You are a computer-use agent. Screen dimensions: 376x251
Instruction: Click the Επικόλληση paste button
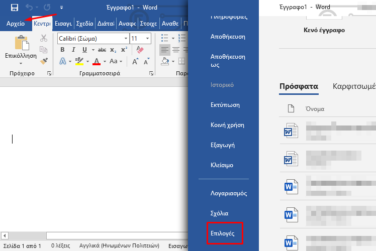click(21, 50)
